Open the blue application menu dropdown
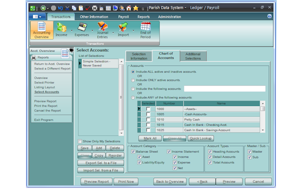302x189 pixels. click(x=37, y=17)
